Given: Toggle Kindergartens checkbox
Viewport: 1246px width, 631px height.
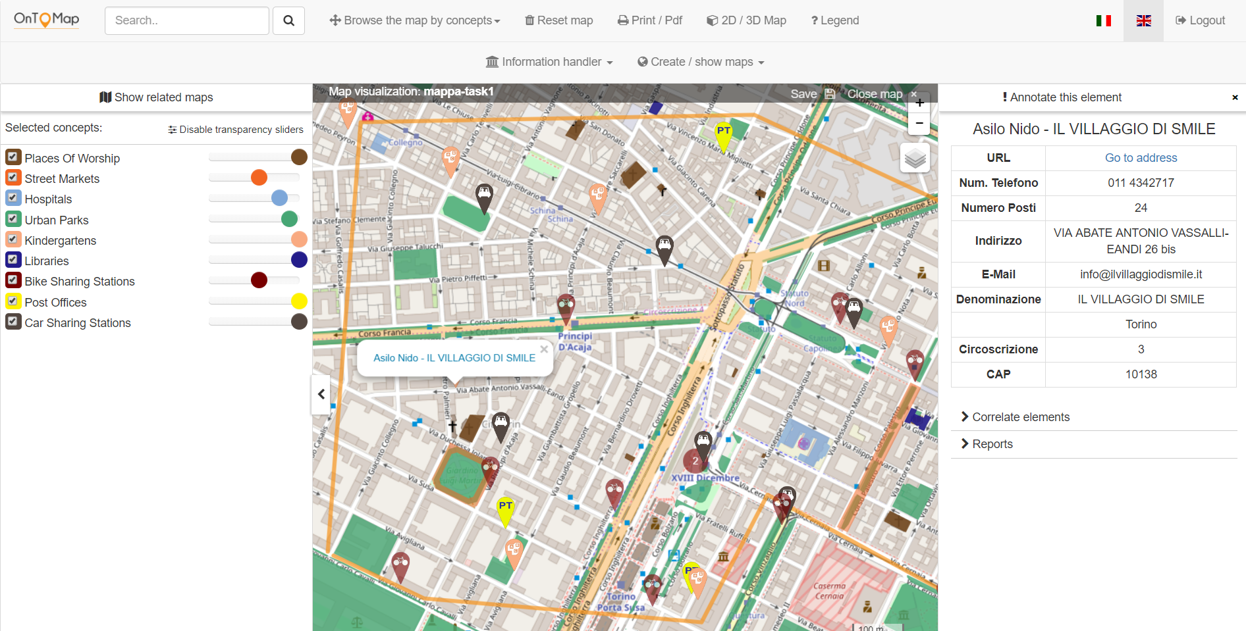Looking at the screenshot, I should [13, 240].
